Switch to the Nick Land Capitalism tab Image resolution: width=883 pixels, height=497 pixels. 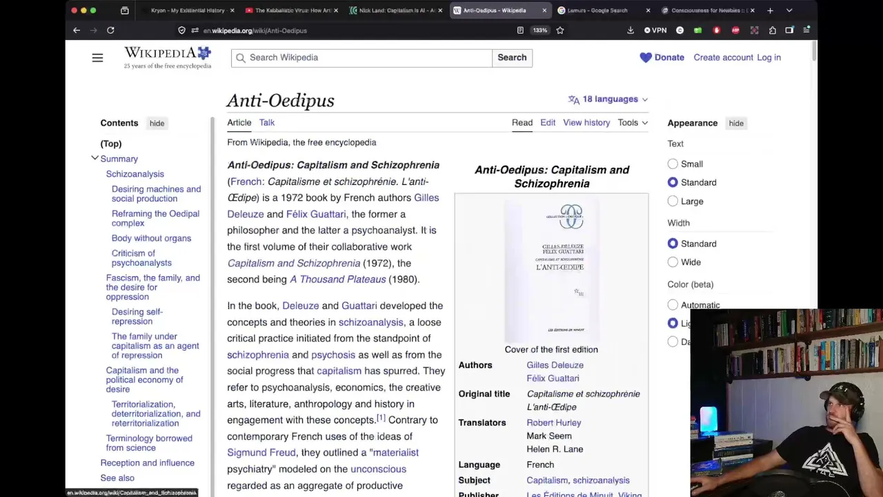396,10
